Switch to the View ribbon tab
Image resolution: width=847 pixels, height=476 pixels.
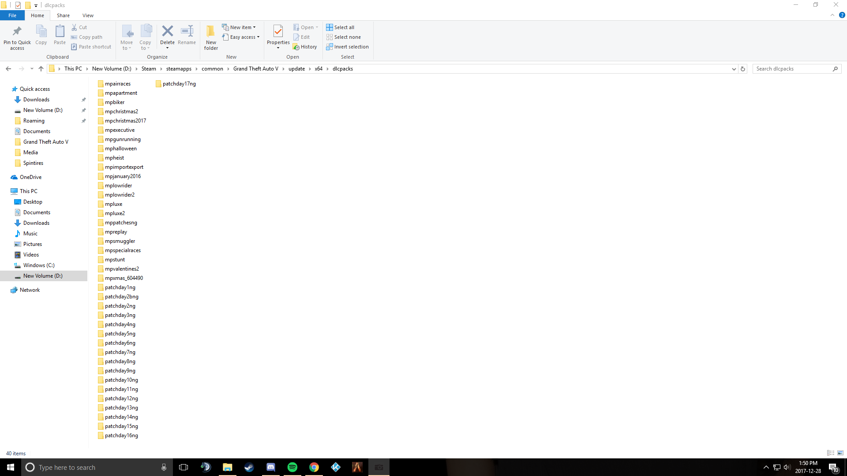[88, 15]
